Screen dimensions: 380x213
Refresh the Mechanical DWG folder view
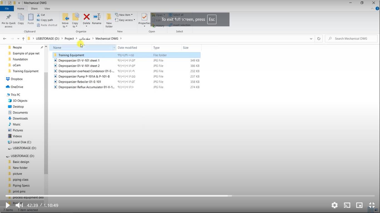[x=319, y=39]
